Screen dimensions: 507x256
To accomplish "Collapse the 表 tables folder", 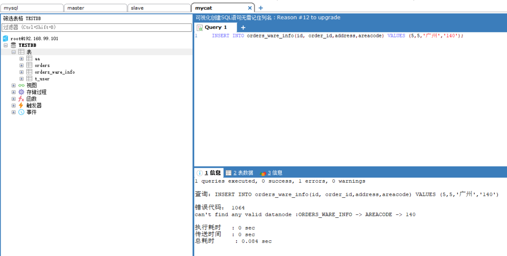I will (14, 52).
